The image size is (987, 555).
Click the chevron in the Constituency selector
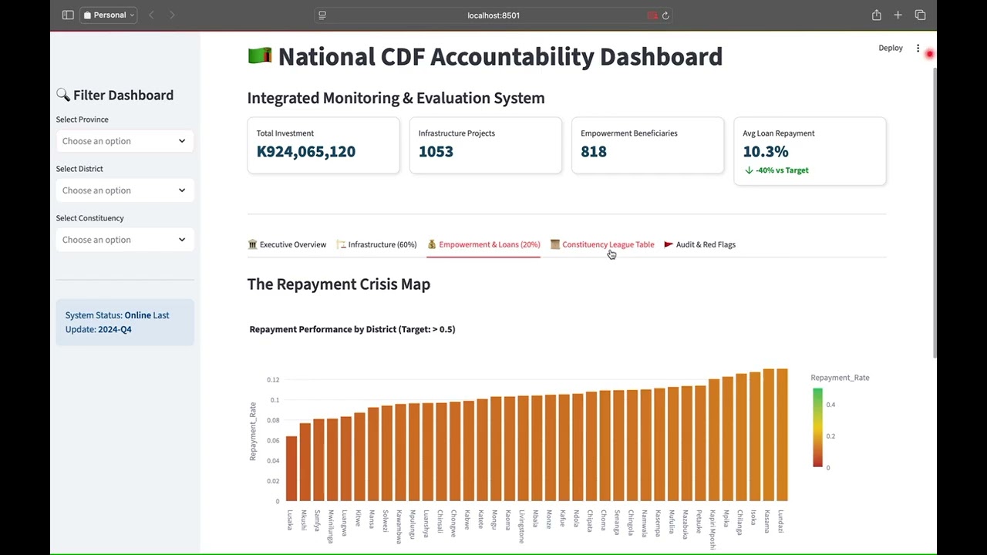(x=182, y=240)
